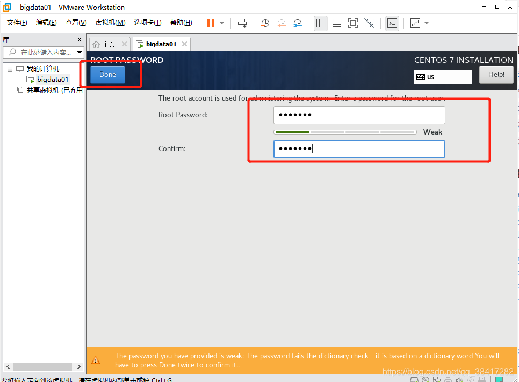
Task: Click the library right scroll arrow
Action: click(x=79, y=366)
